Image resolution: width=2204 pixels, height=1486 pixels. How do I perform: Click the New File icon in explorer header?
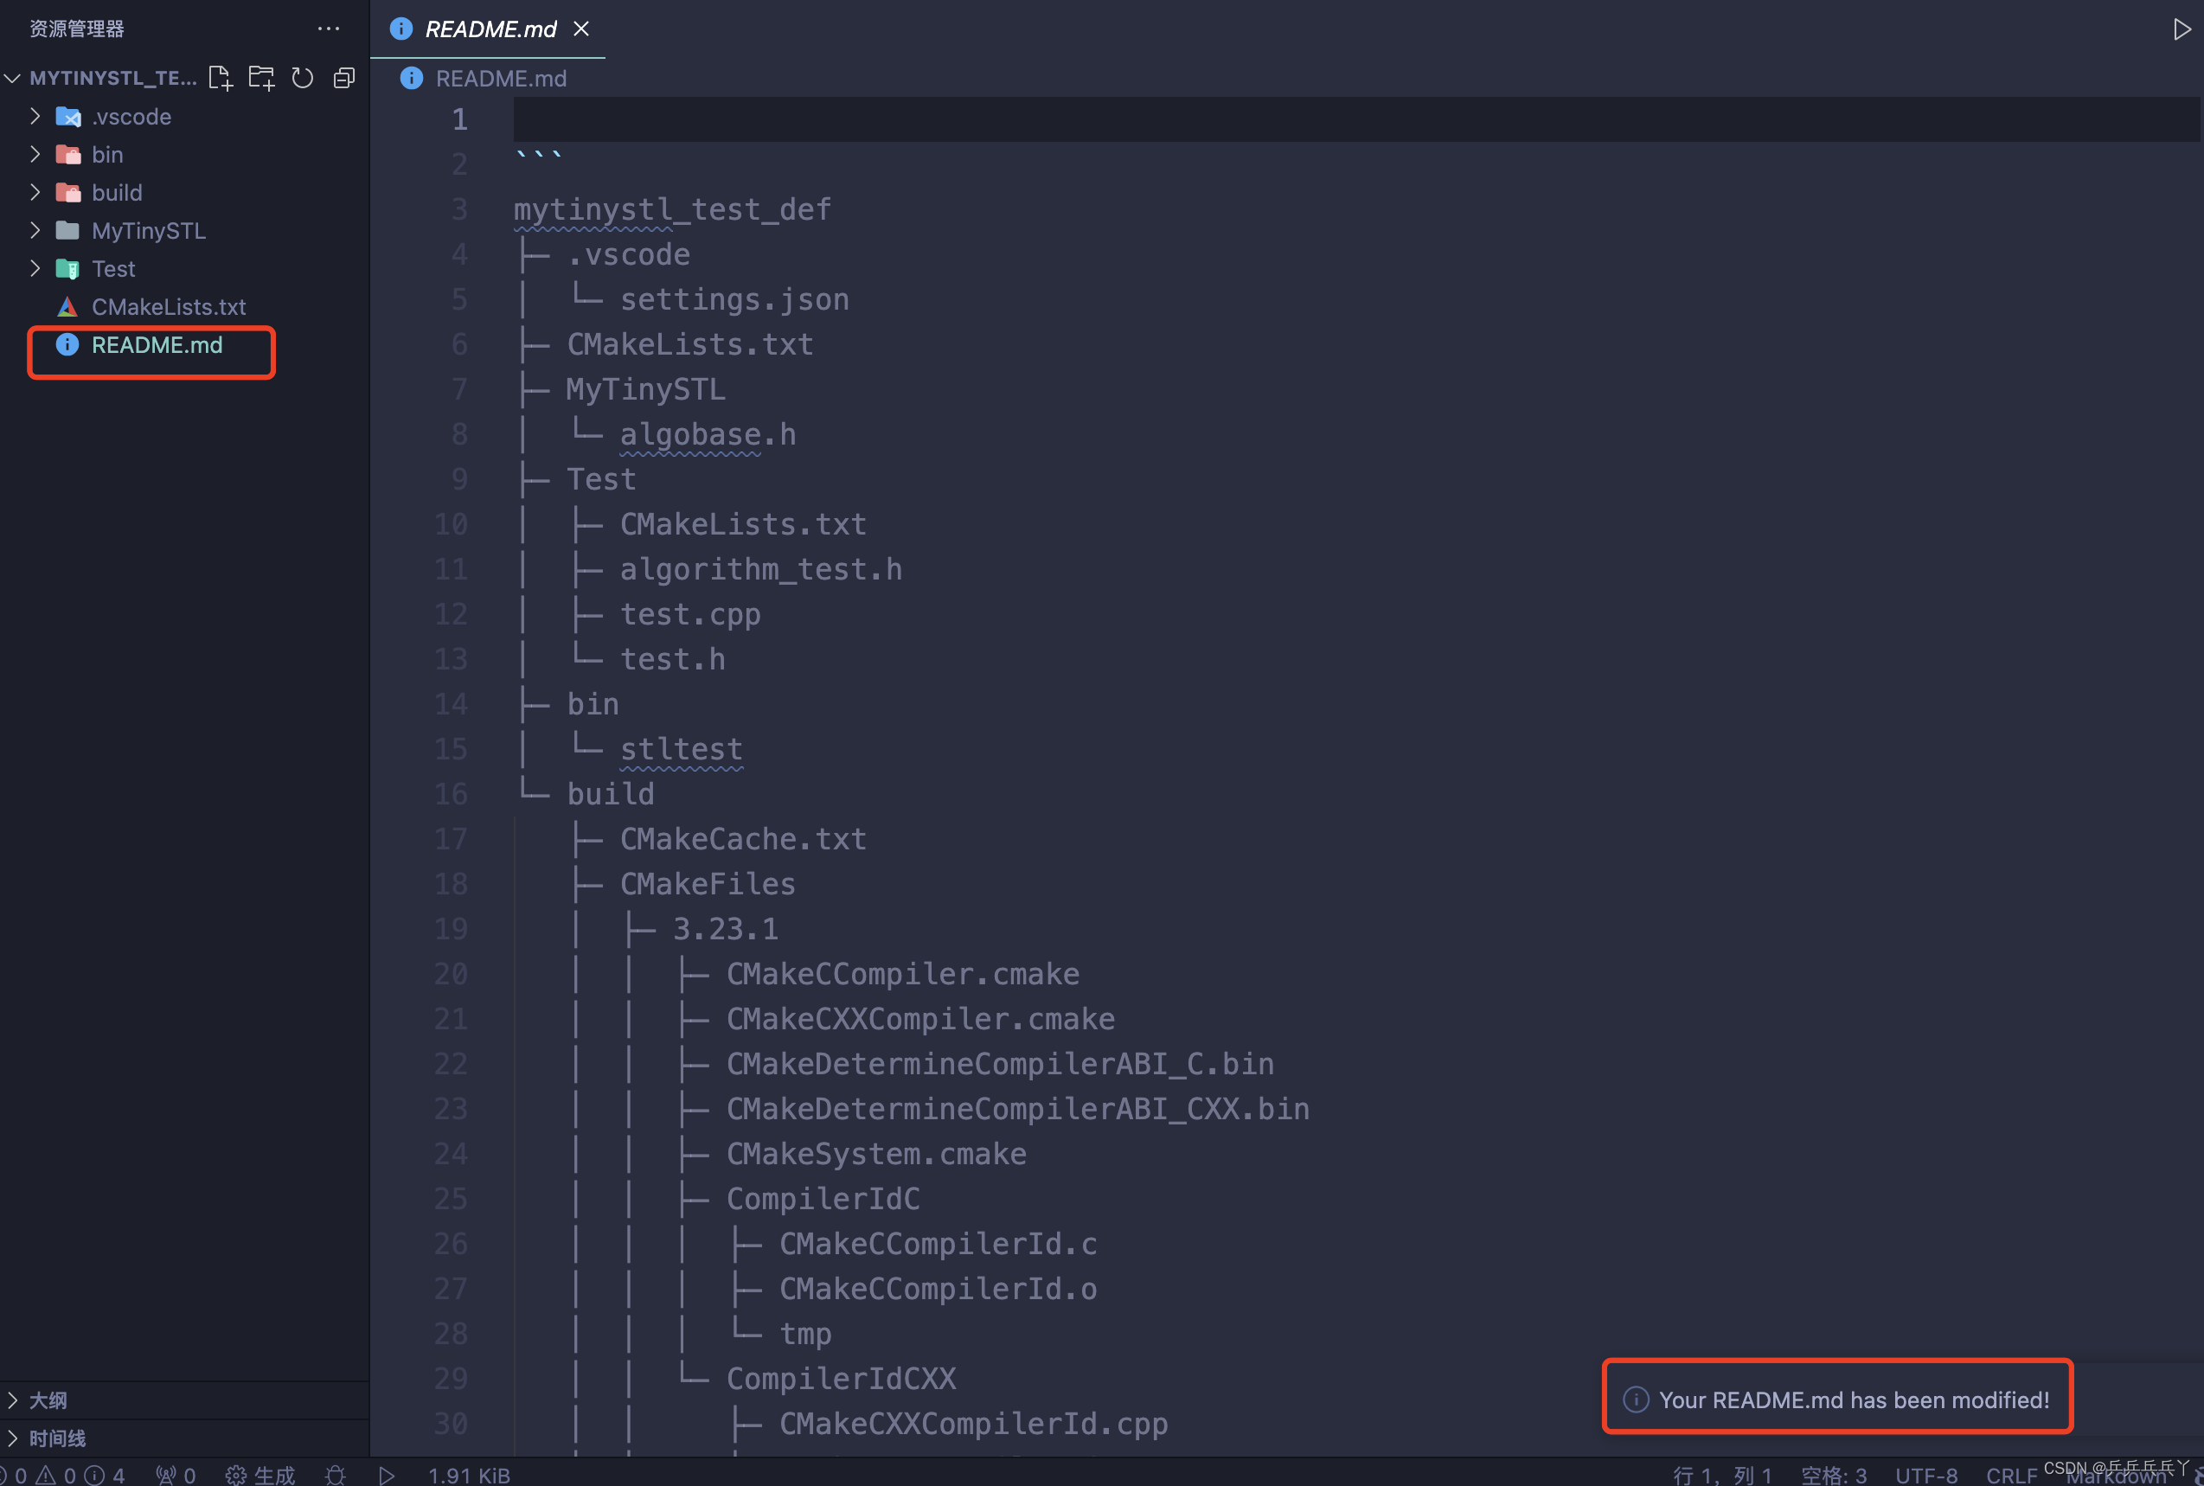220,78
